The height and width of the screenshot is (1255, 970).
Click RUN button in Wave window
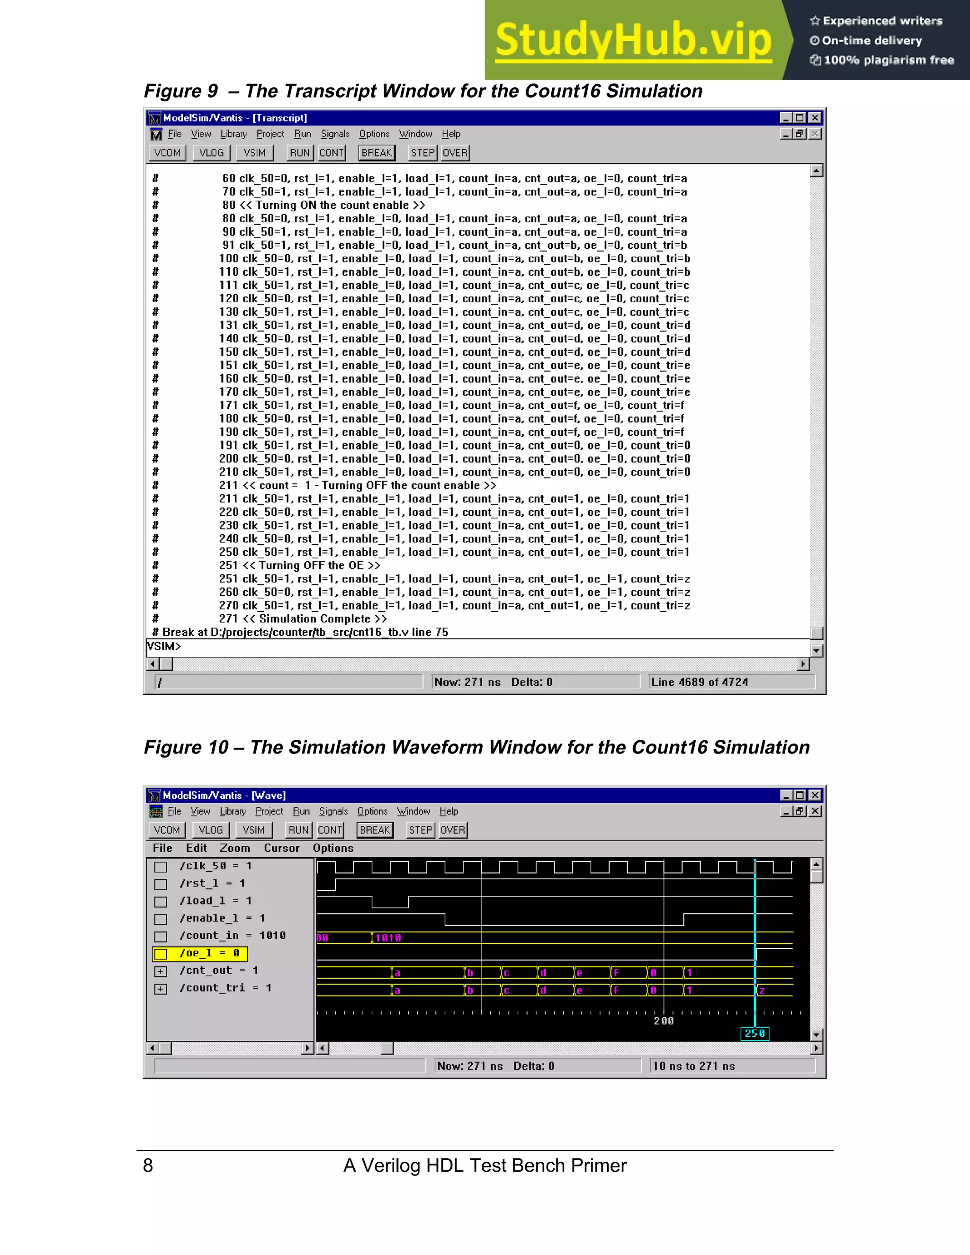click(x=299, y=830)
